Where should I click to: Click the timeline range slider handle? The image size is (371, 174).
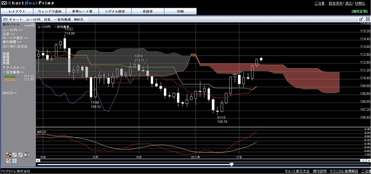click(231, 165)
